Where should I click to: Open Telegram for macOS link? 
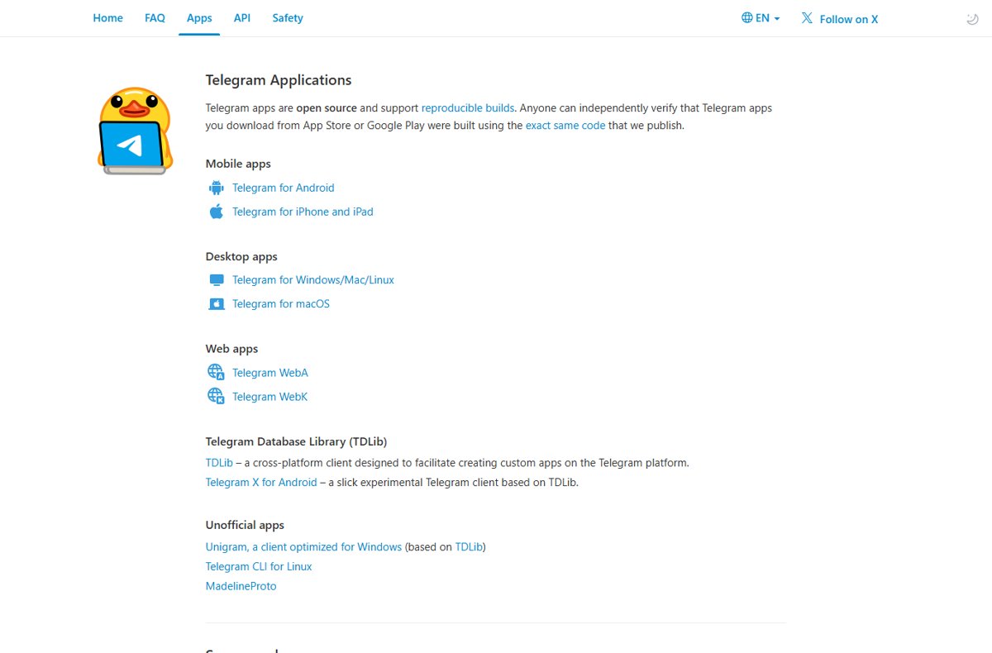pos(281,304)
